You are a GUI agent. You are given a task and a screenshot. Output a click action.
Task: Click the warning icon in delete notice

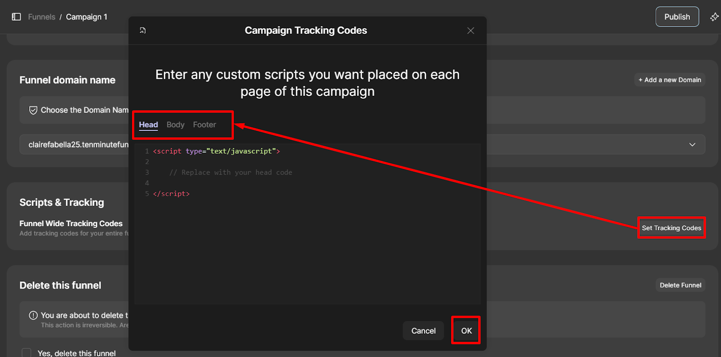33,315
